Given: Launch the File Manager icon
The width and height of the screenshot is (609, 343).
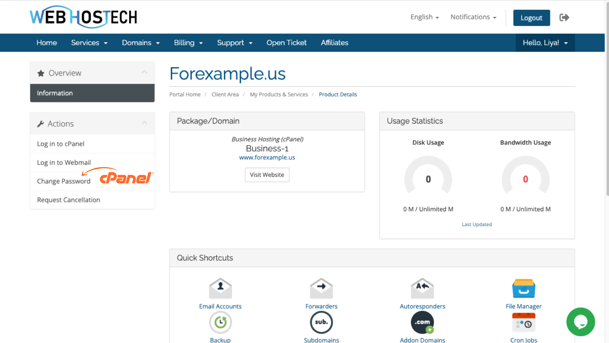Looking at the screenshot, I should [x=524, y=288].
